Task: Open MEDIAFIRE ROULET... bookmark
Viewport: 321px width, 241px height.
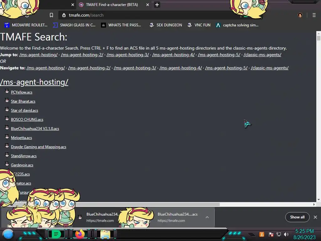Action: tap(26, 25)
